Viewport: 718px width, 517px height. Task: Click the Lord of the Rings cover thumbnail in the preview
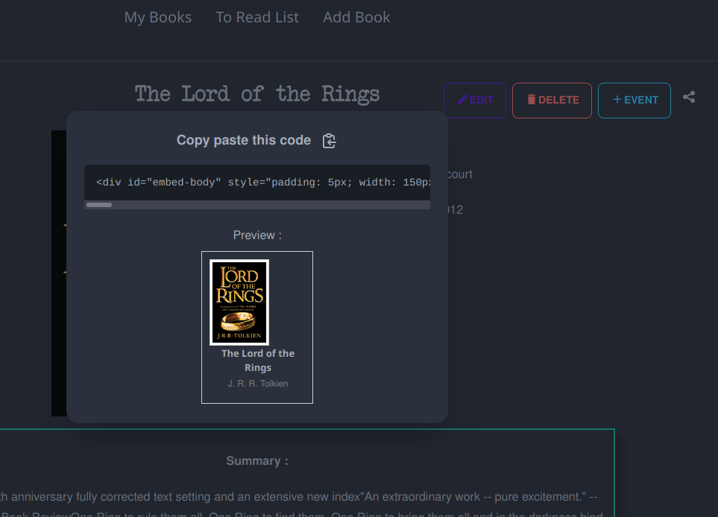coord(239,302)
